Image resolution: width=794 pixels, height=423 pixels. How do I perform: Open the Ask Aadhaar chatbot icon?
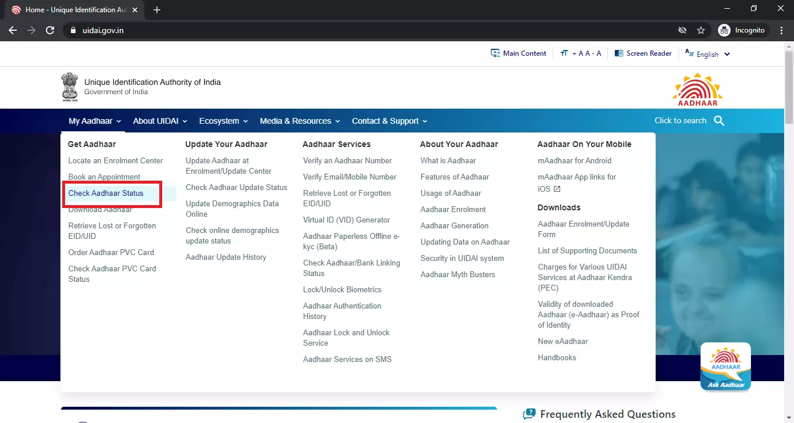pos(725,367)
